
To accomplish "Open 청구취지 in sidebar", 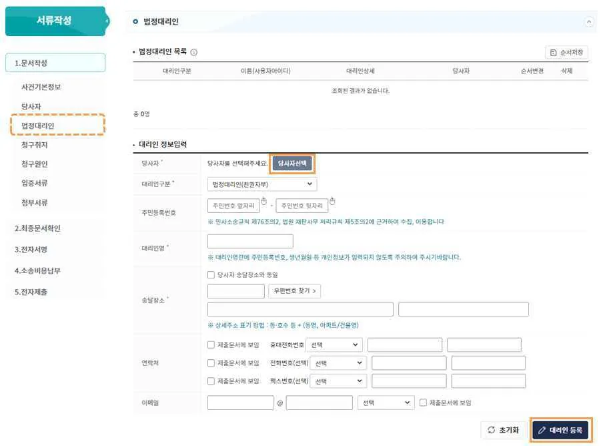I will (x=35, y=145).
